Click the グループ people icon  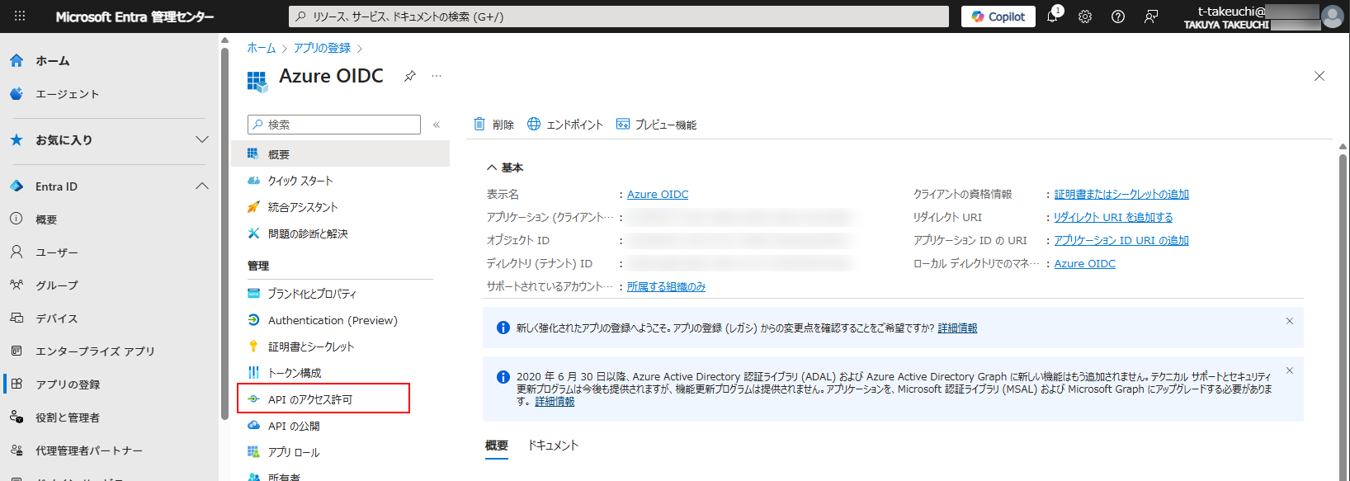click(x=17, y=285)
